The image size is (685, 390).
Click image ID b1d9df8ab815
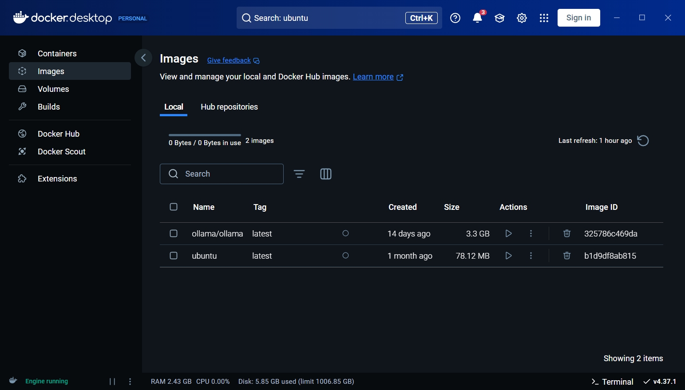(610, 256)
